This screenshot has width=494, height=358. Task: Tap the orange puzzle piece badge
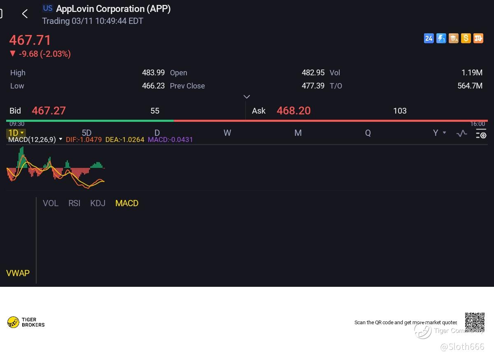tap(478, 38)
